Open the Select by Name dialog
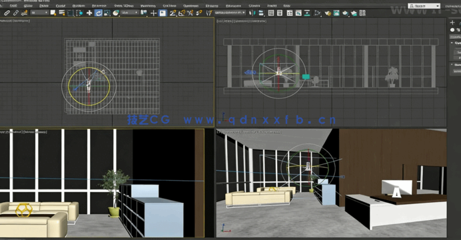Screen dimensions: 461x240 pyautogui.click(x=62, y=13)
